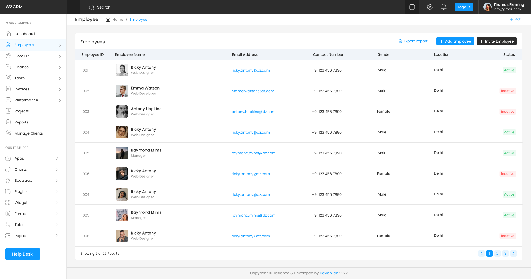Open the Export Report link

(413, 41)
